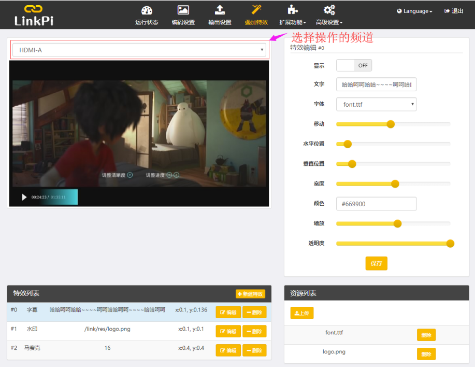Delete the font.ttf resource
The height and width of the screenshot is (369, 475).
coord(426,335)
